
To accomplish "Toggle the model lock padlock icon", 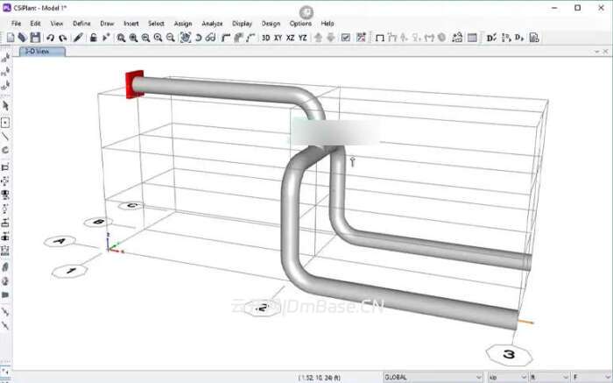I will coord(94,38).
